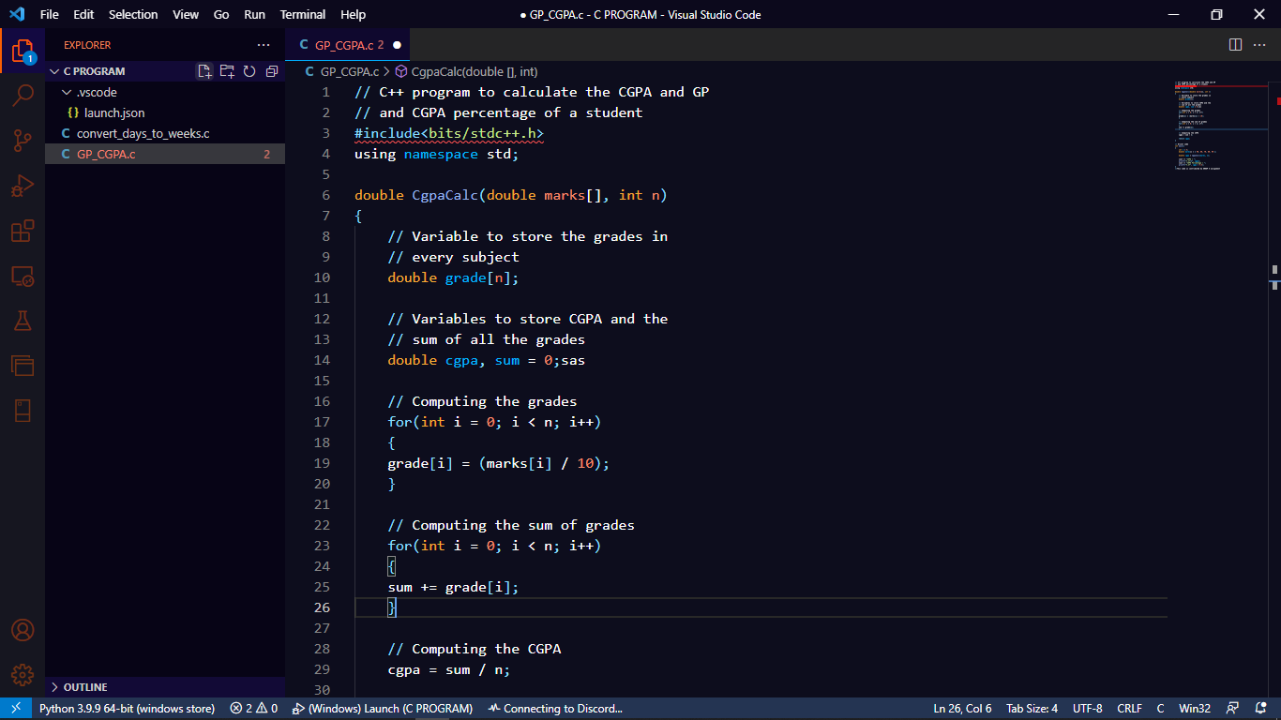1281x720 pixels.
Task: Refresh the Explorer file list
Action: (249, 70)
